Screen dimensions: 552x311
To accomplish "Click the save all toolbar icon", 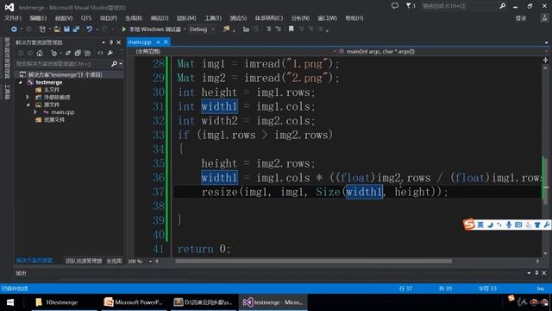I will (x=76, y=29).
